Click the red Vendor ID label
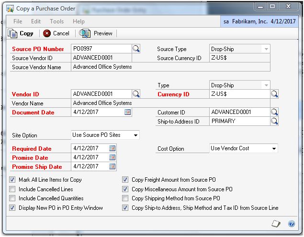304x237 pixels. click(25, 94)
